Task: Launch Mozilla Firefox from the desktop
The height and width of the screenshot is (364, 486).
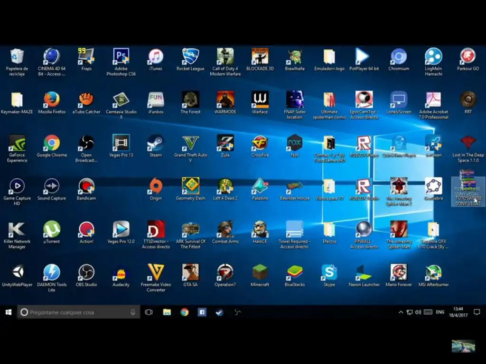Action: 52,100
